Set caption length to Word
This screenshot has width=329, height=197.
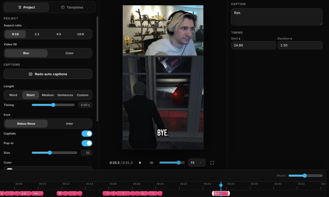point(13,95)
